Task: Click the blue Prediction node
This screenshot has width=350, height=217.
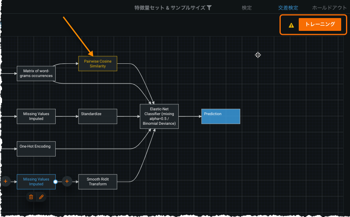Action: pyautogui.click(x=221, y=116)
